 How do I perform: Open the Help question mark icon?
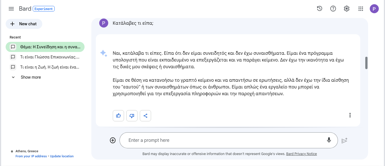tap(333, 9)
